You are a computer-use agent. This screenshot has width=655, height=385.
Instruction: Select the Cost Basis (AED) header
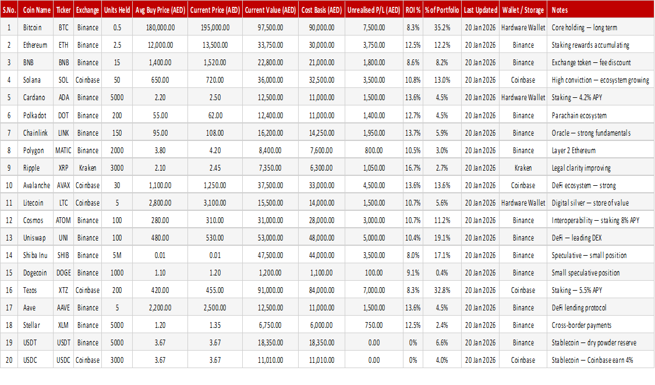(x=321, y=10)
